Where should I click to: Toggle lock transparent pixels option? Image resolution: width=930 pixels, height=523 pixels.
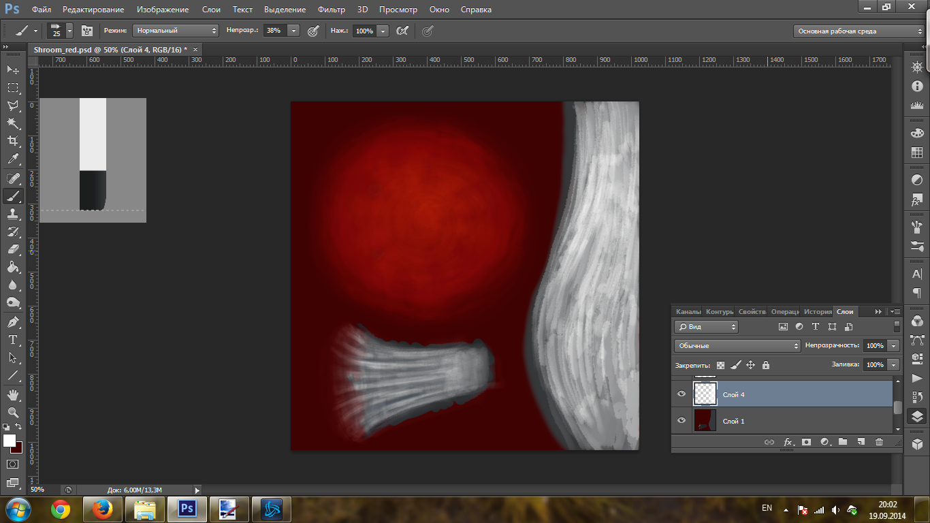point(720,365)
